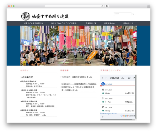The image size is (157, 132).
Task: Click the 仙臺すずめ踊り連盟 site title
Action: [50, 17]
